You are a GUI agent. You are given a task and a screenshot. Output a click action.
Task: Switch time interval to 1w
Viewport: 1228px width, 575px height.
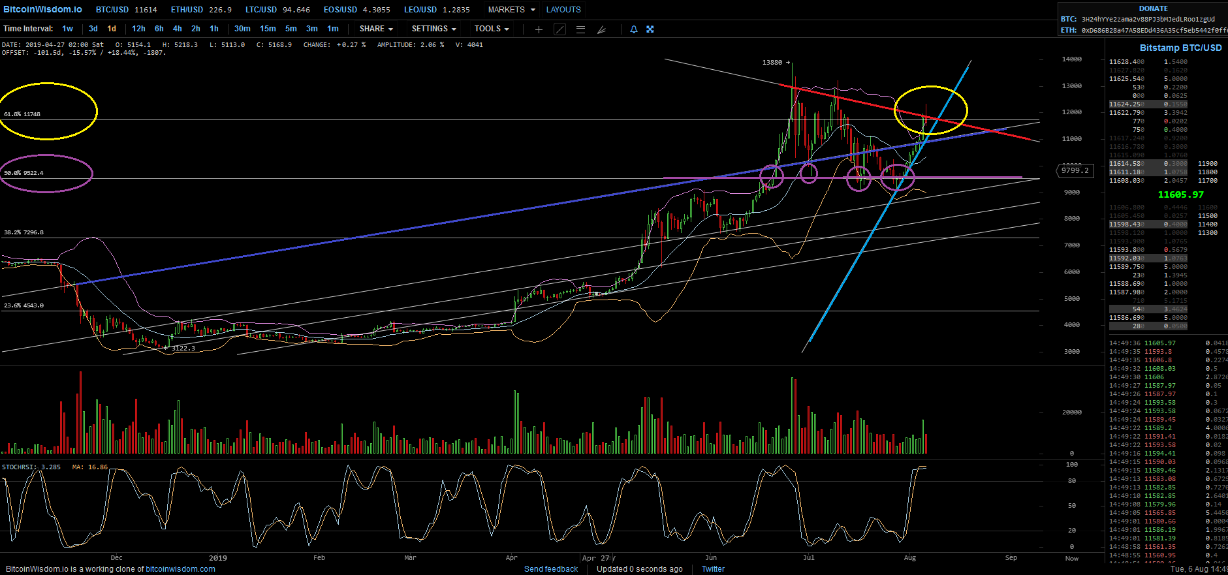(x=68, y=29)
